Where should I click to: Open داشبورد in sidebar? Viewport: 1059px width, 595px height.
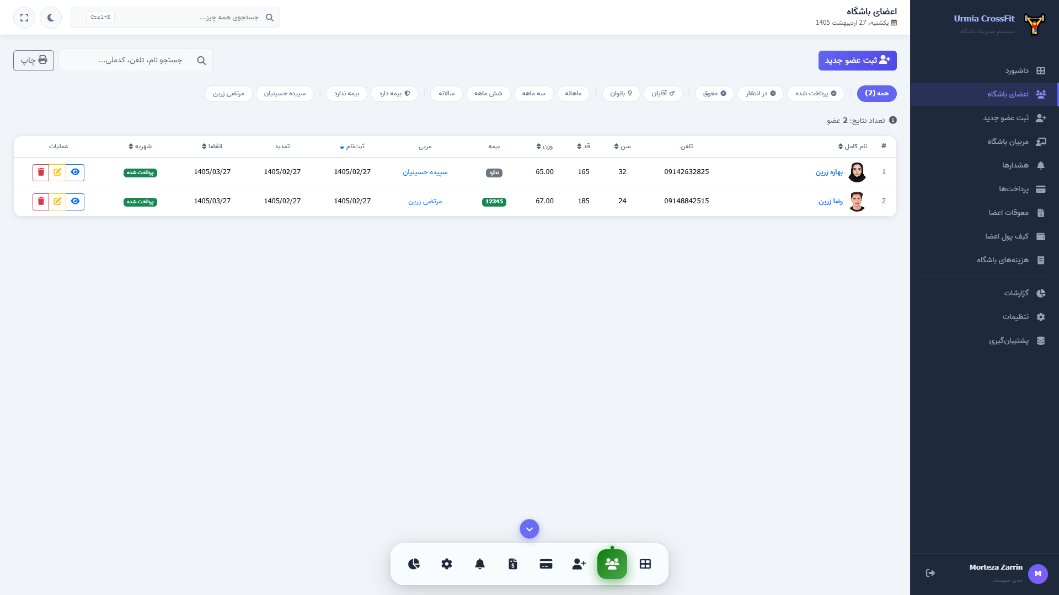[x=985, y=71]
